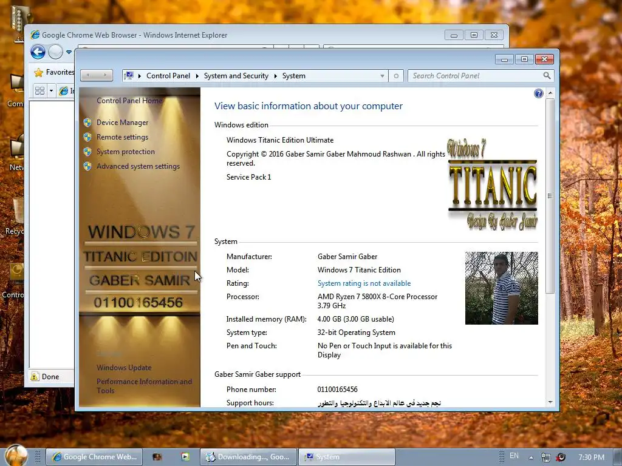This screenshot has height=466, width=622.
Task: Open the help question mark icon
Action: 538,93
